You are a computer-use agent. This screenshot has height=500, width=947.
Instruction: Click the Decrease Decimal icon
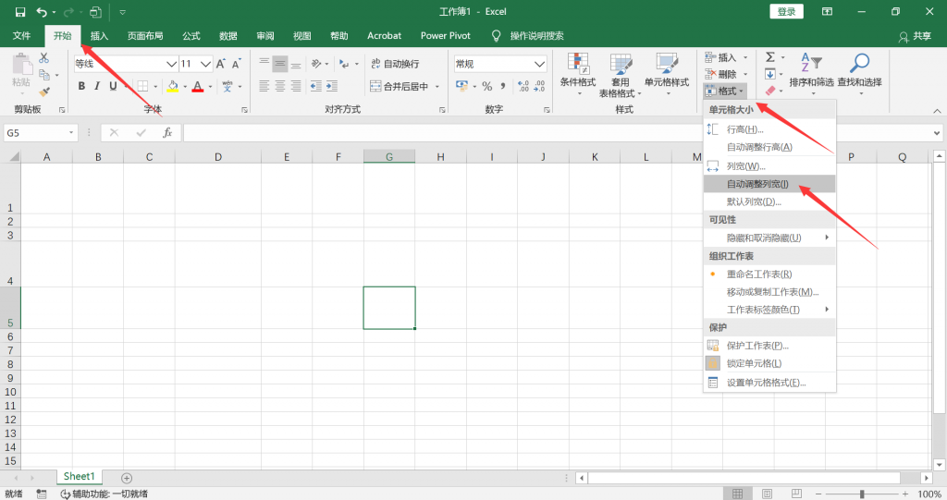pos(539,86)
